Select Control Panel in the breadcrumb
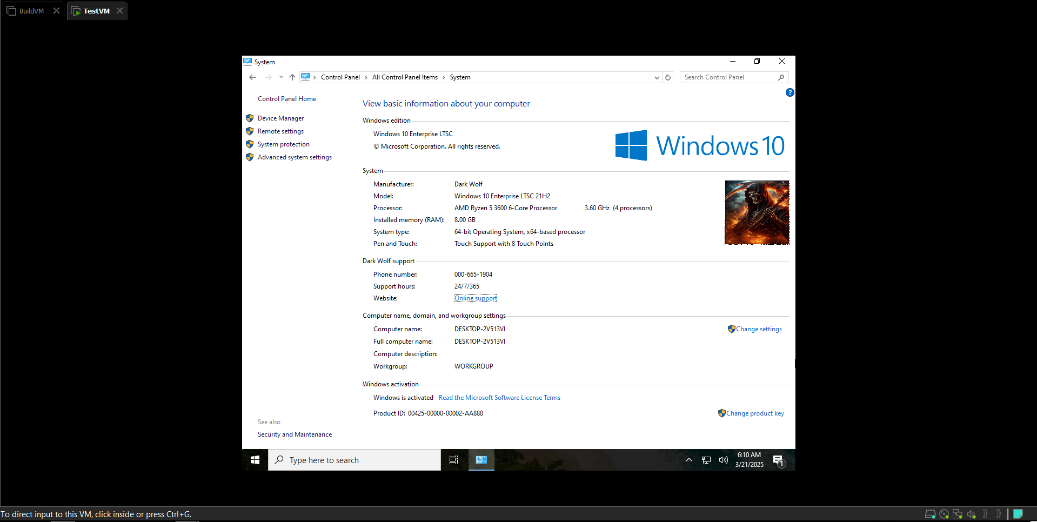 coord(340,77)
